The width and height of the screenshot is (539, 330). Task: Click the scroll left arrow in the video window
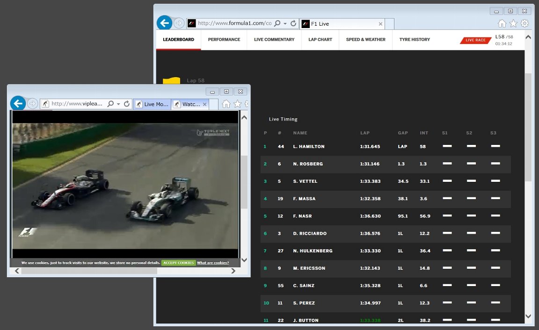(17, 271)
